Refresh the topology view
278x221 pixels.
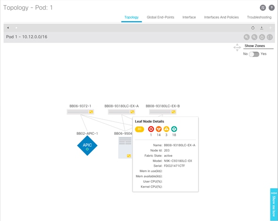point(253,28)
